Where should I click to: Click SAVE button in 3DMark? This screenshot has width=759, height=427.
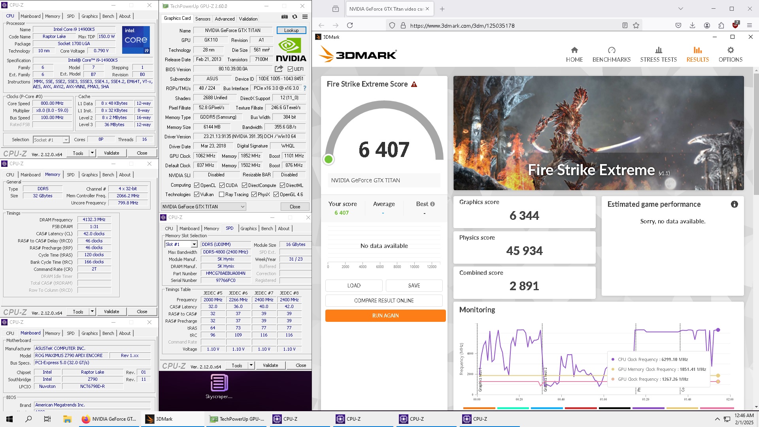click(414, 285)
